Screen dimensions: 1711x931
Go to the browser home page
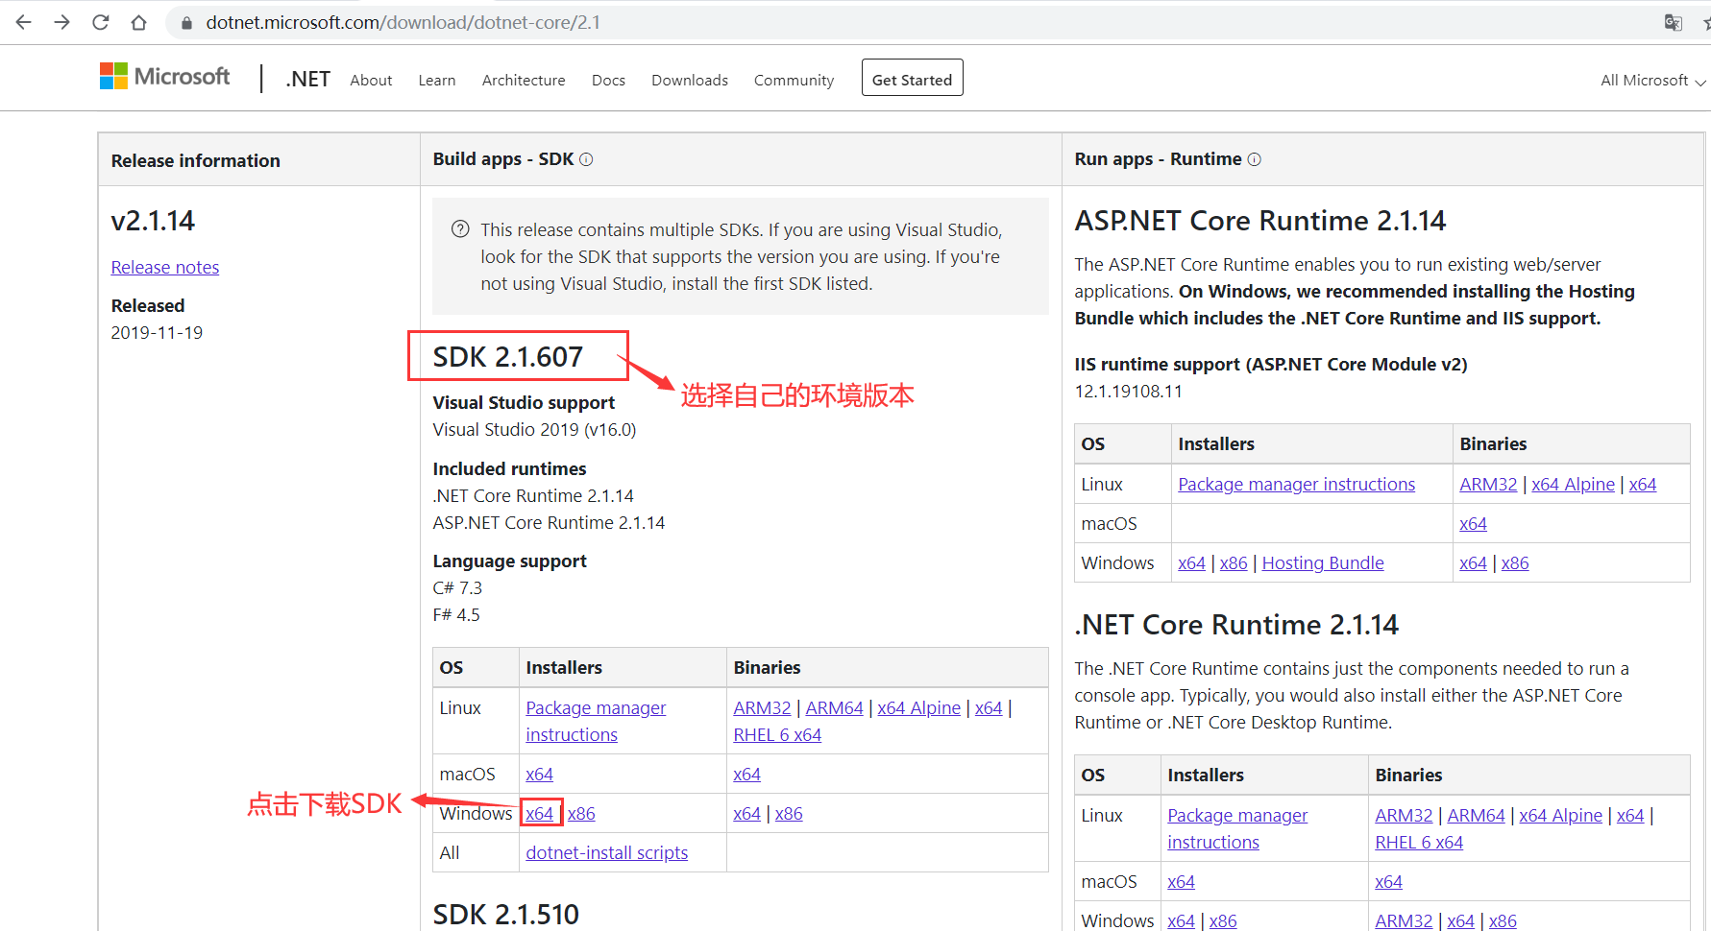point(139,22)
